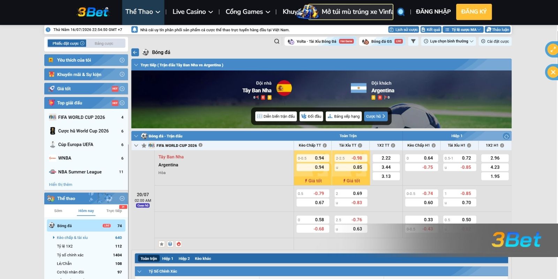
Task: Open the Thể Thao menu in the top nav
Action: pos(143,12)
